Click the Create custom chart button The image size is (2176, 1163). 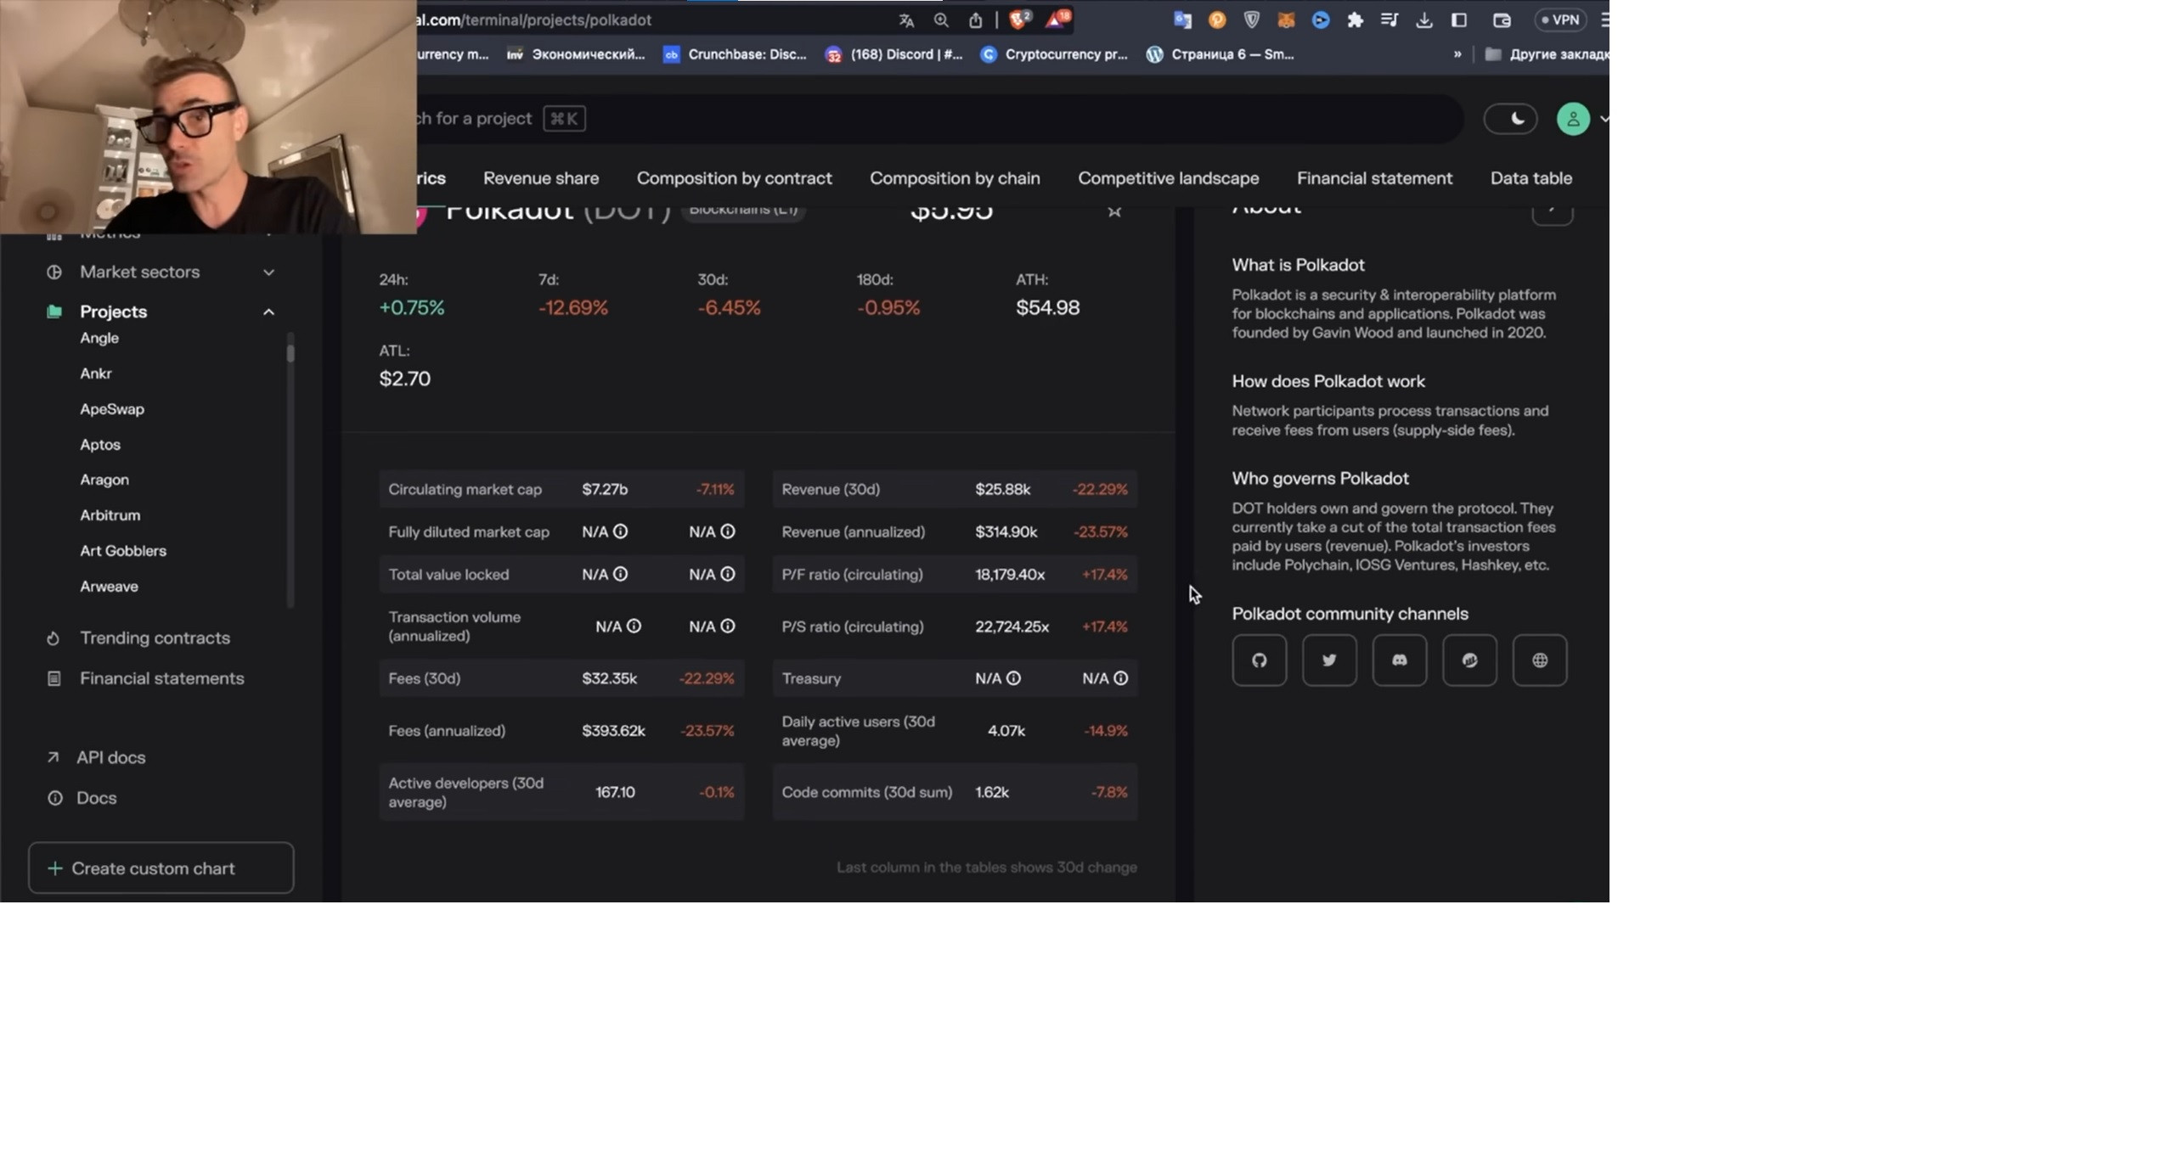click(161, 868)
